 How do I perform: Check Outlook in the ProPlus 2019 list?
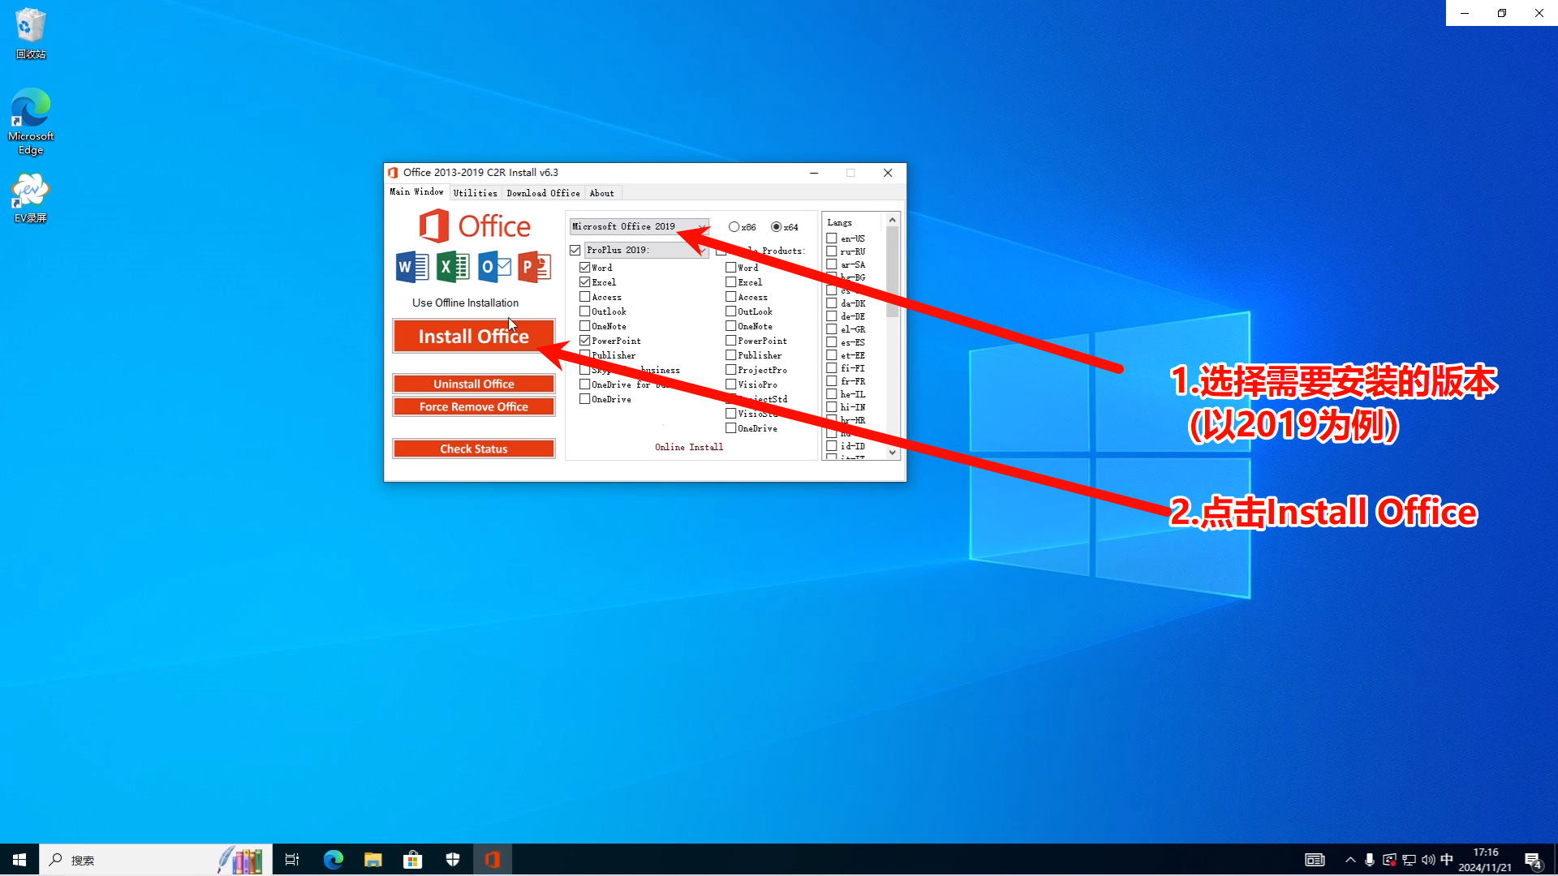click(x=585, y=311)
